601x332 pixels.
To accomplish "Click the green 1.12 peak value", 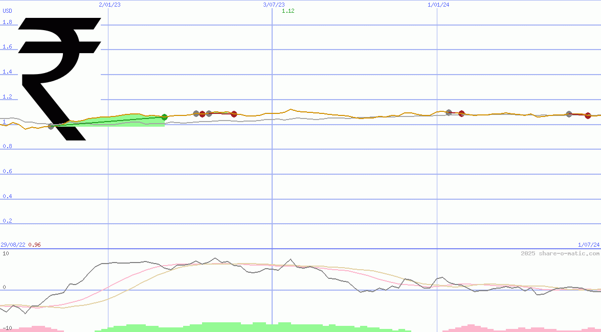I will pyautogui.click(x=288, y=11).
